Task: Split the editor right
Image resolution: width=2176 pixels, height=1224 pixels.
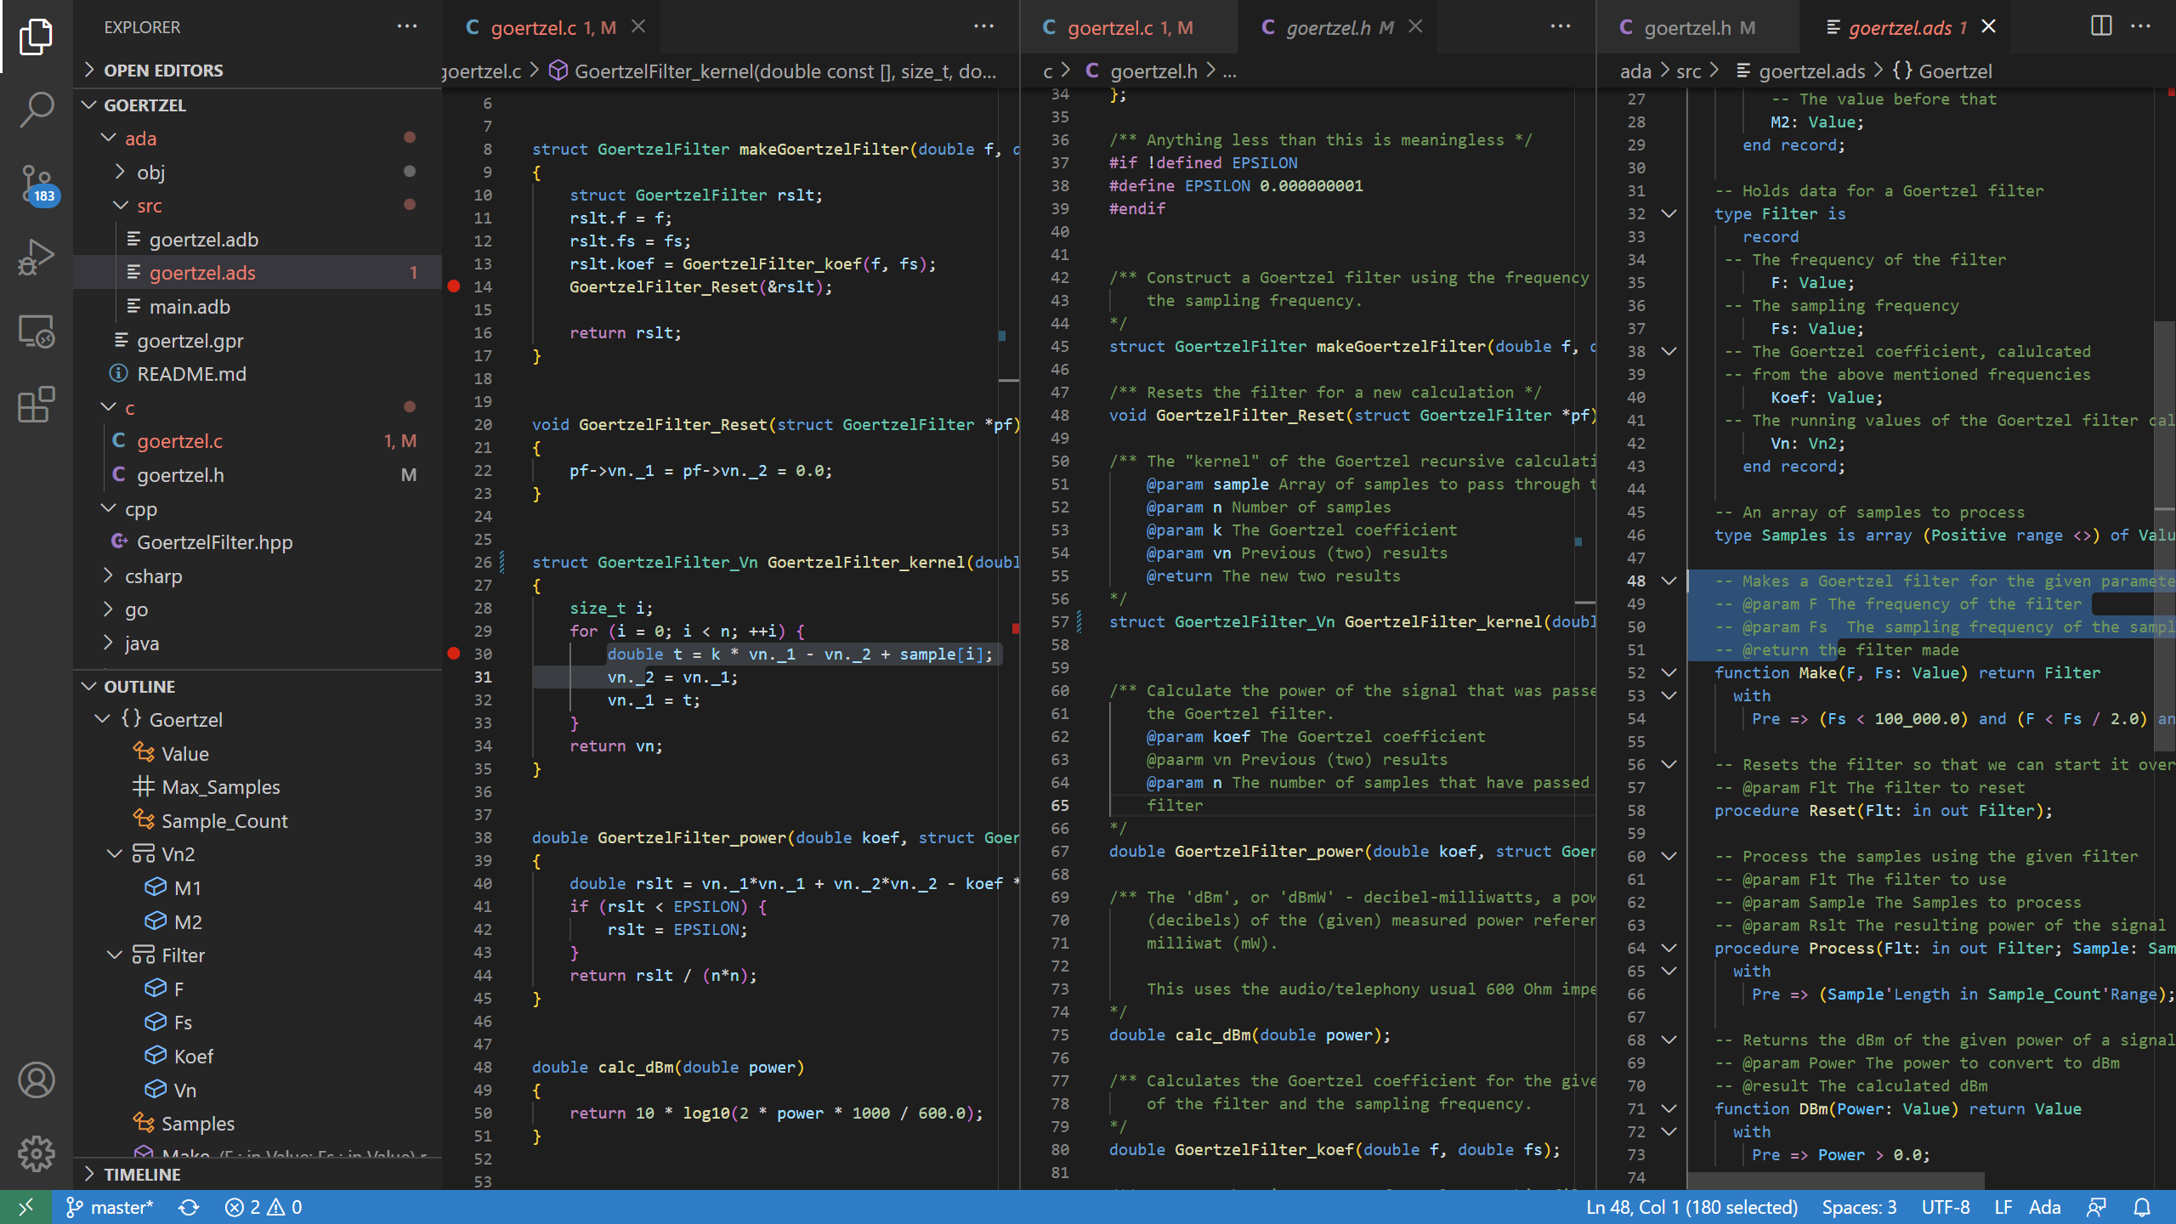Action: coord(2100,26)
